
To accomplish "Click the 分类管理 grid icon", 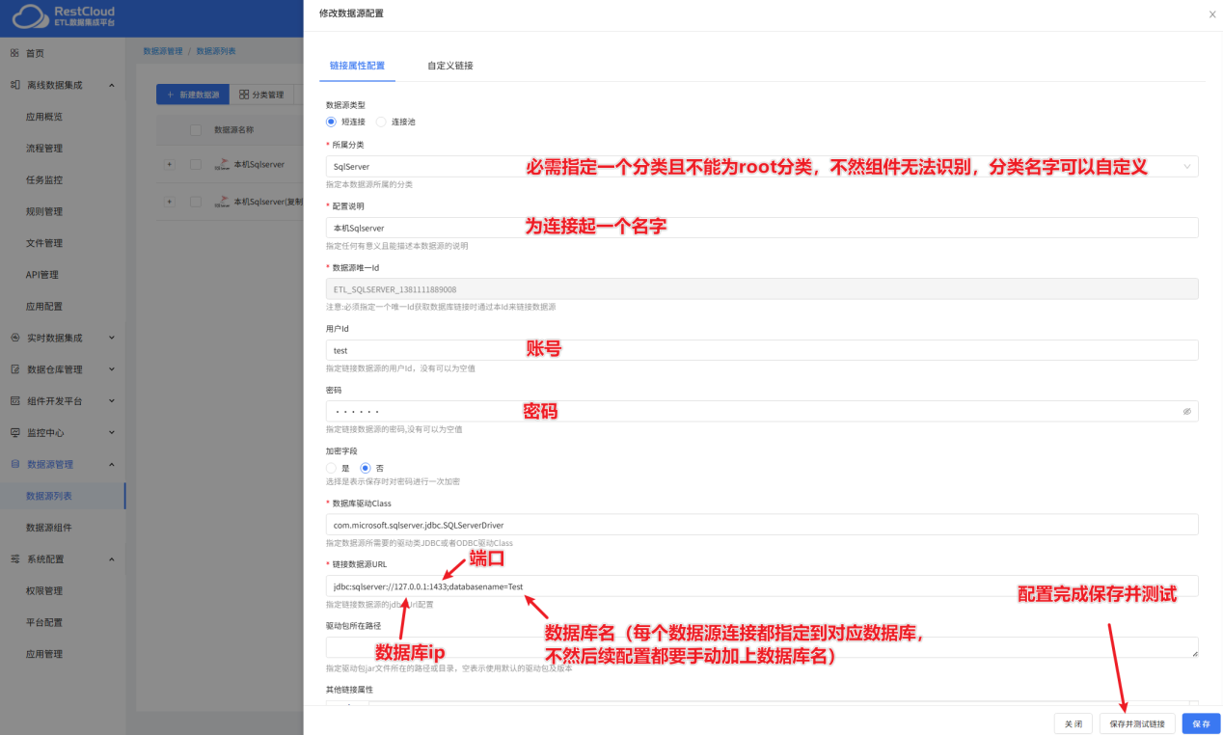I will (245, 95).
